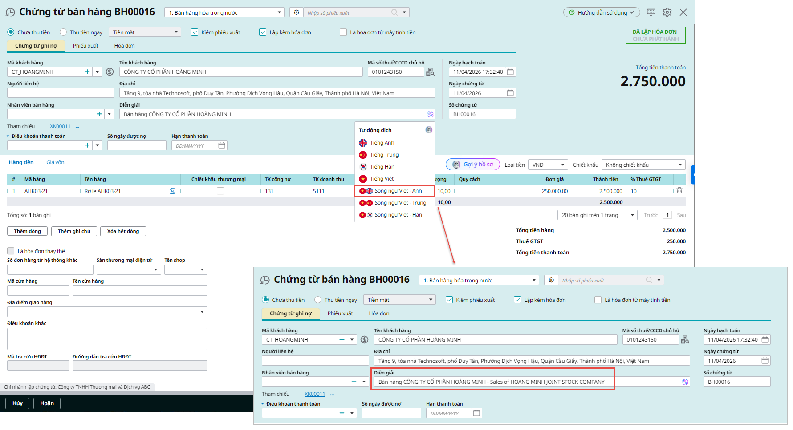Click plus icon to add Mã khách hàng
Image resolution: width=793 pixels, height=430 pixels.
click(x=87, y=72)
